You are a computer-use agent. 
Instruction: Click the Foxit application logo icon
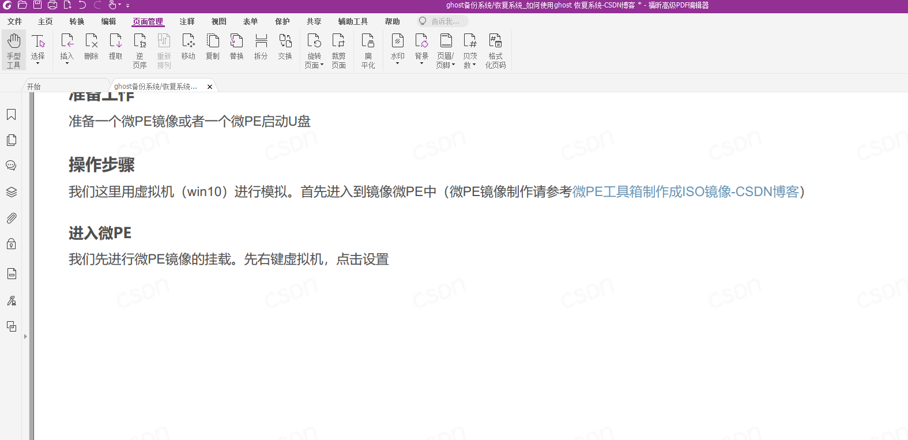[x=7, y=5]
